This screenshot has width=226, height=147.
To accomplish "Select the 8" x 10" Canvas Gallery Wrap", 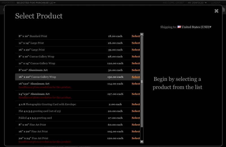I will tap(136, 57).
